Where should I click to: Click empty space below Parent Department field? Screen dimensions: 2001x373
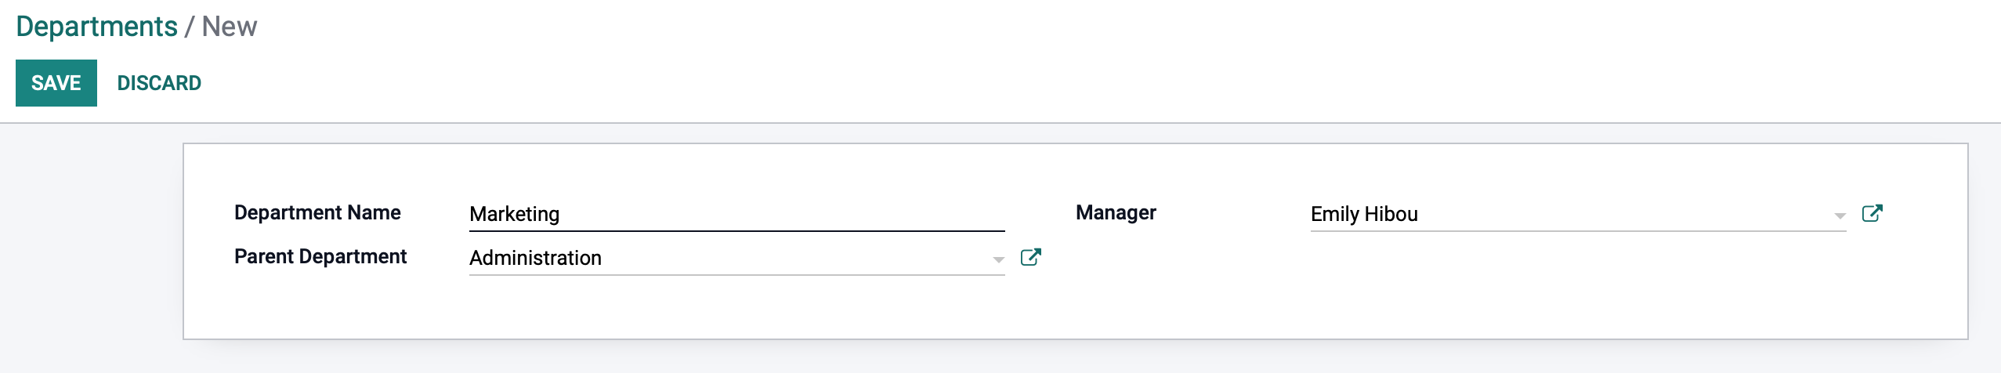point(736,307)
